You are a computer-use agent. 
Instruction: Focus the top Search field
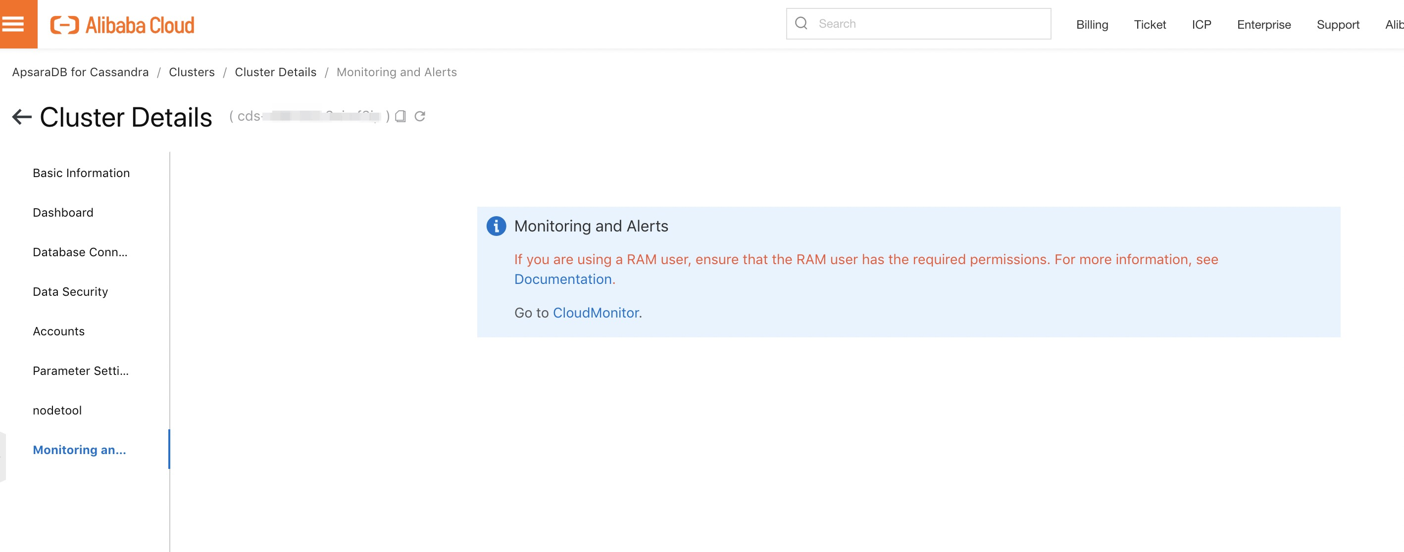click(927, 23)
